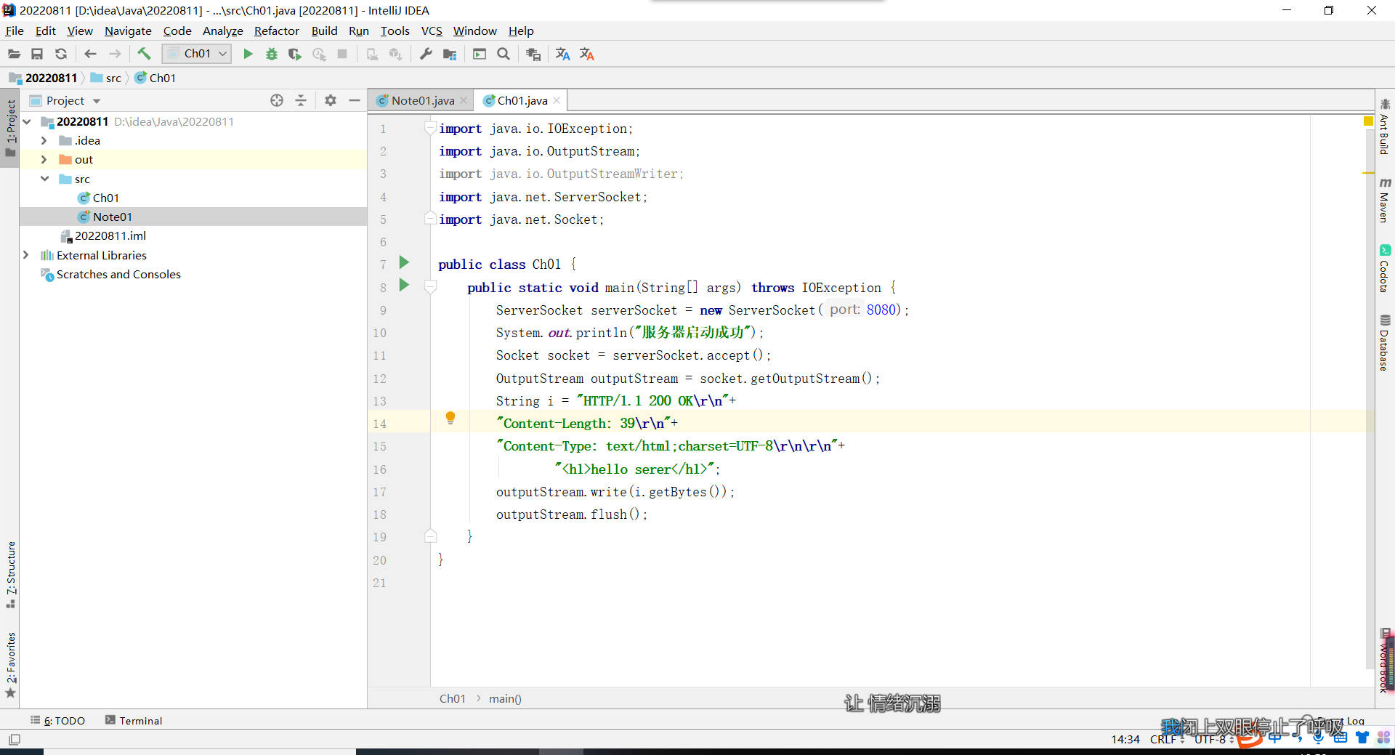The height and width of the screenshot is (755, 1395).
Task: Toggle the Project tool window sidebar button
Action: pos(10,129)
